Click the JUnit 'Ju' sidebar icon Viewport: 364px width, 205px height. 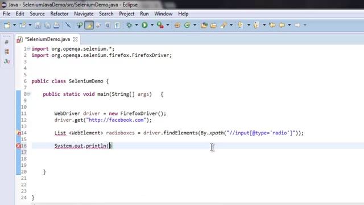(7, 61)
